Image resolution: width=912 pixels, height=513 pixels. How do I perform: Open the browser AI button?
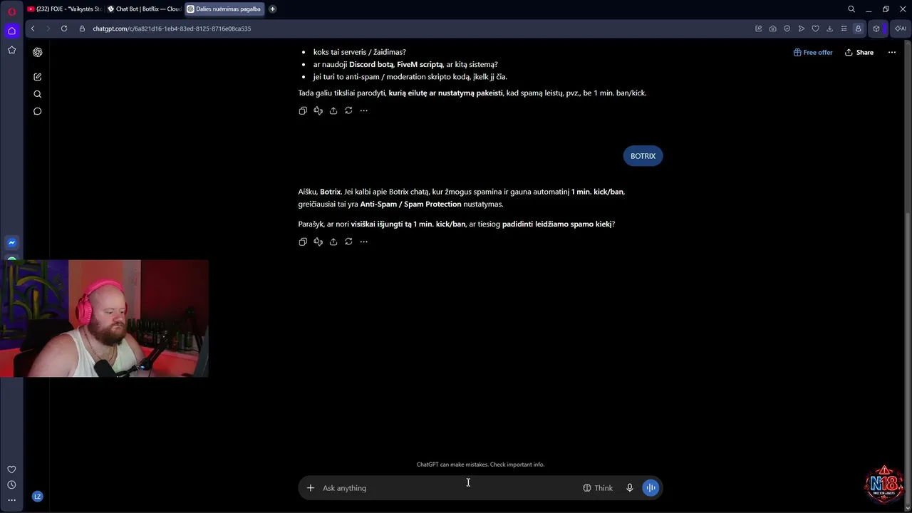click(901, 28)
